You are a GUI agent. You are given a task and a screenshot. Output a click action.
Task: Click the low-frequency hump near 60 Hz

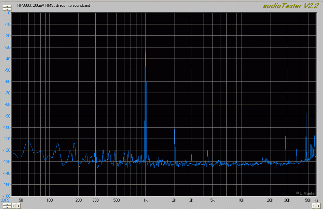coord(28,142)
